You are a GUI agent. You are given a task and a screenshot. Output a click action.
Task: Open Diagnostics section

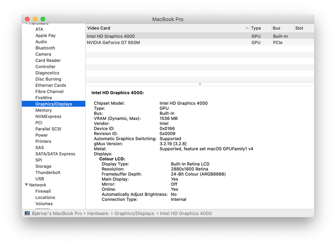(x=47, y=73)
